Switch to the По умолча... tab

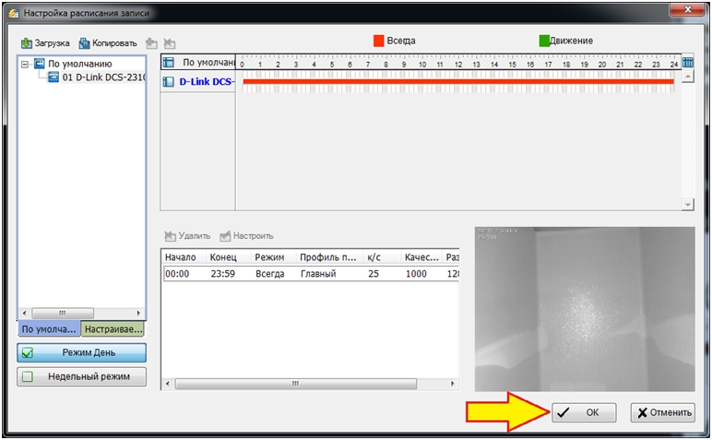click(48, 328)
